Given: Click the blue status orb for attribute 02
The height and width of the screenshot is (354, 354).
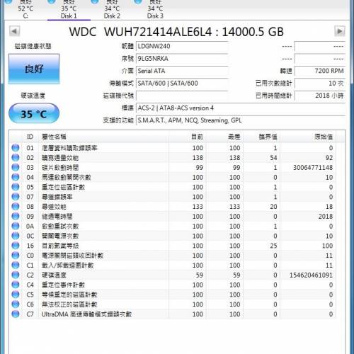Looking at the screenshot, I should [16, 158].
